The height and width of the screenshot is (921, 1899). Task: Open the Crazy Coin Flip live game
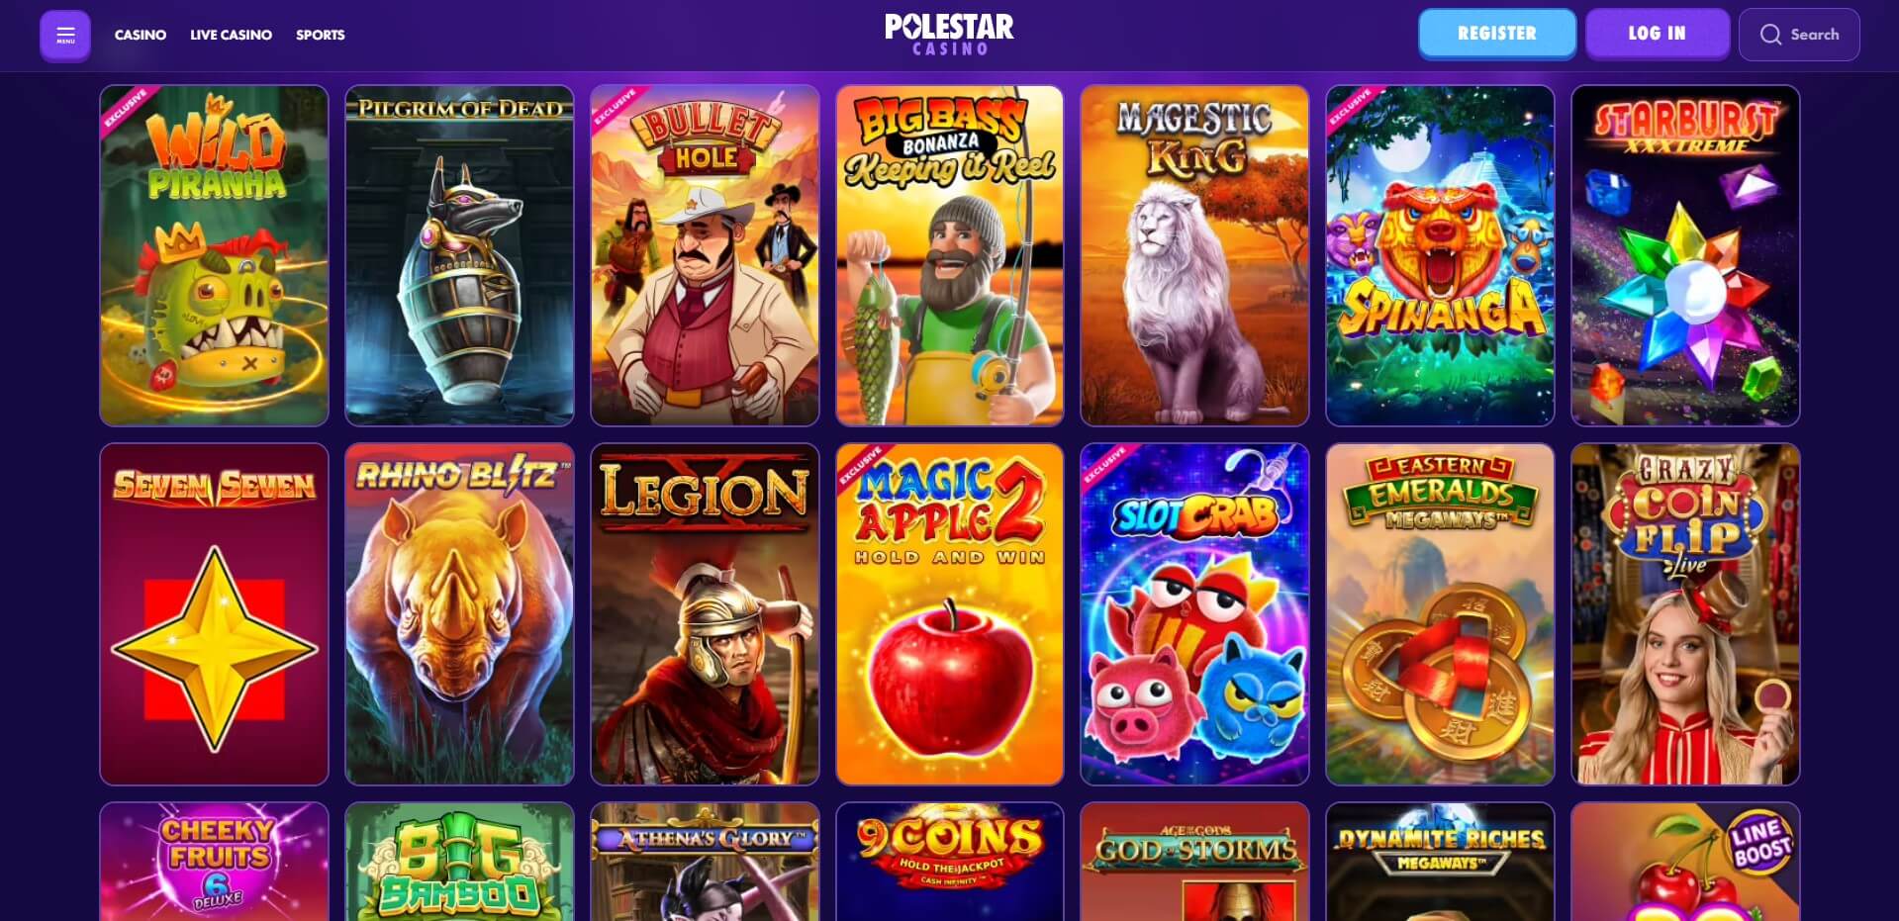[x=1685, y=614]
